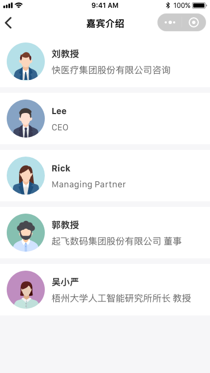Select the Lee guest name
Image resolution: width=210 pixels, height=373 pixels.
tap(59, 111)
